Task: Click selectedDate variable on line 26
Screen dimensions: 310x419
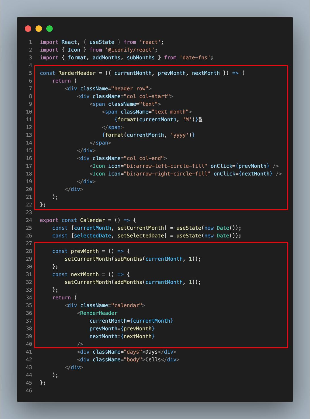Action: coord(93,236)
